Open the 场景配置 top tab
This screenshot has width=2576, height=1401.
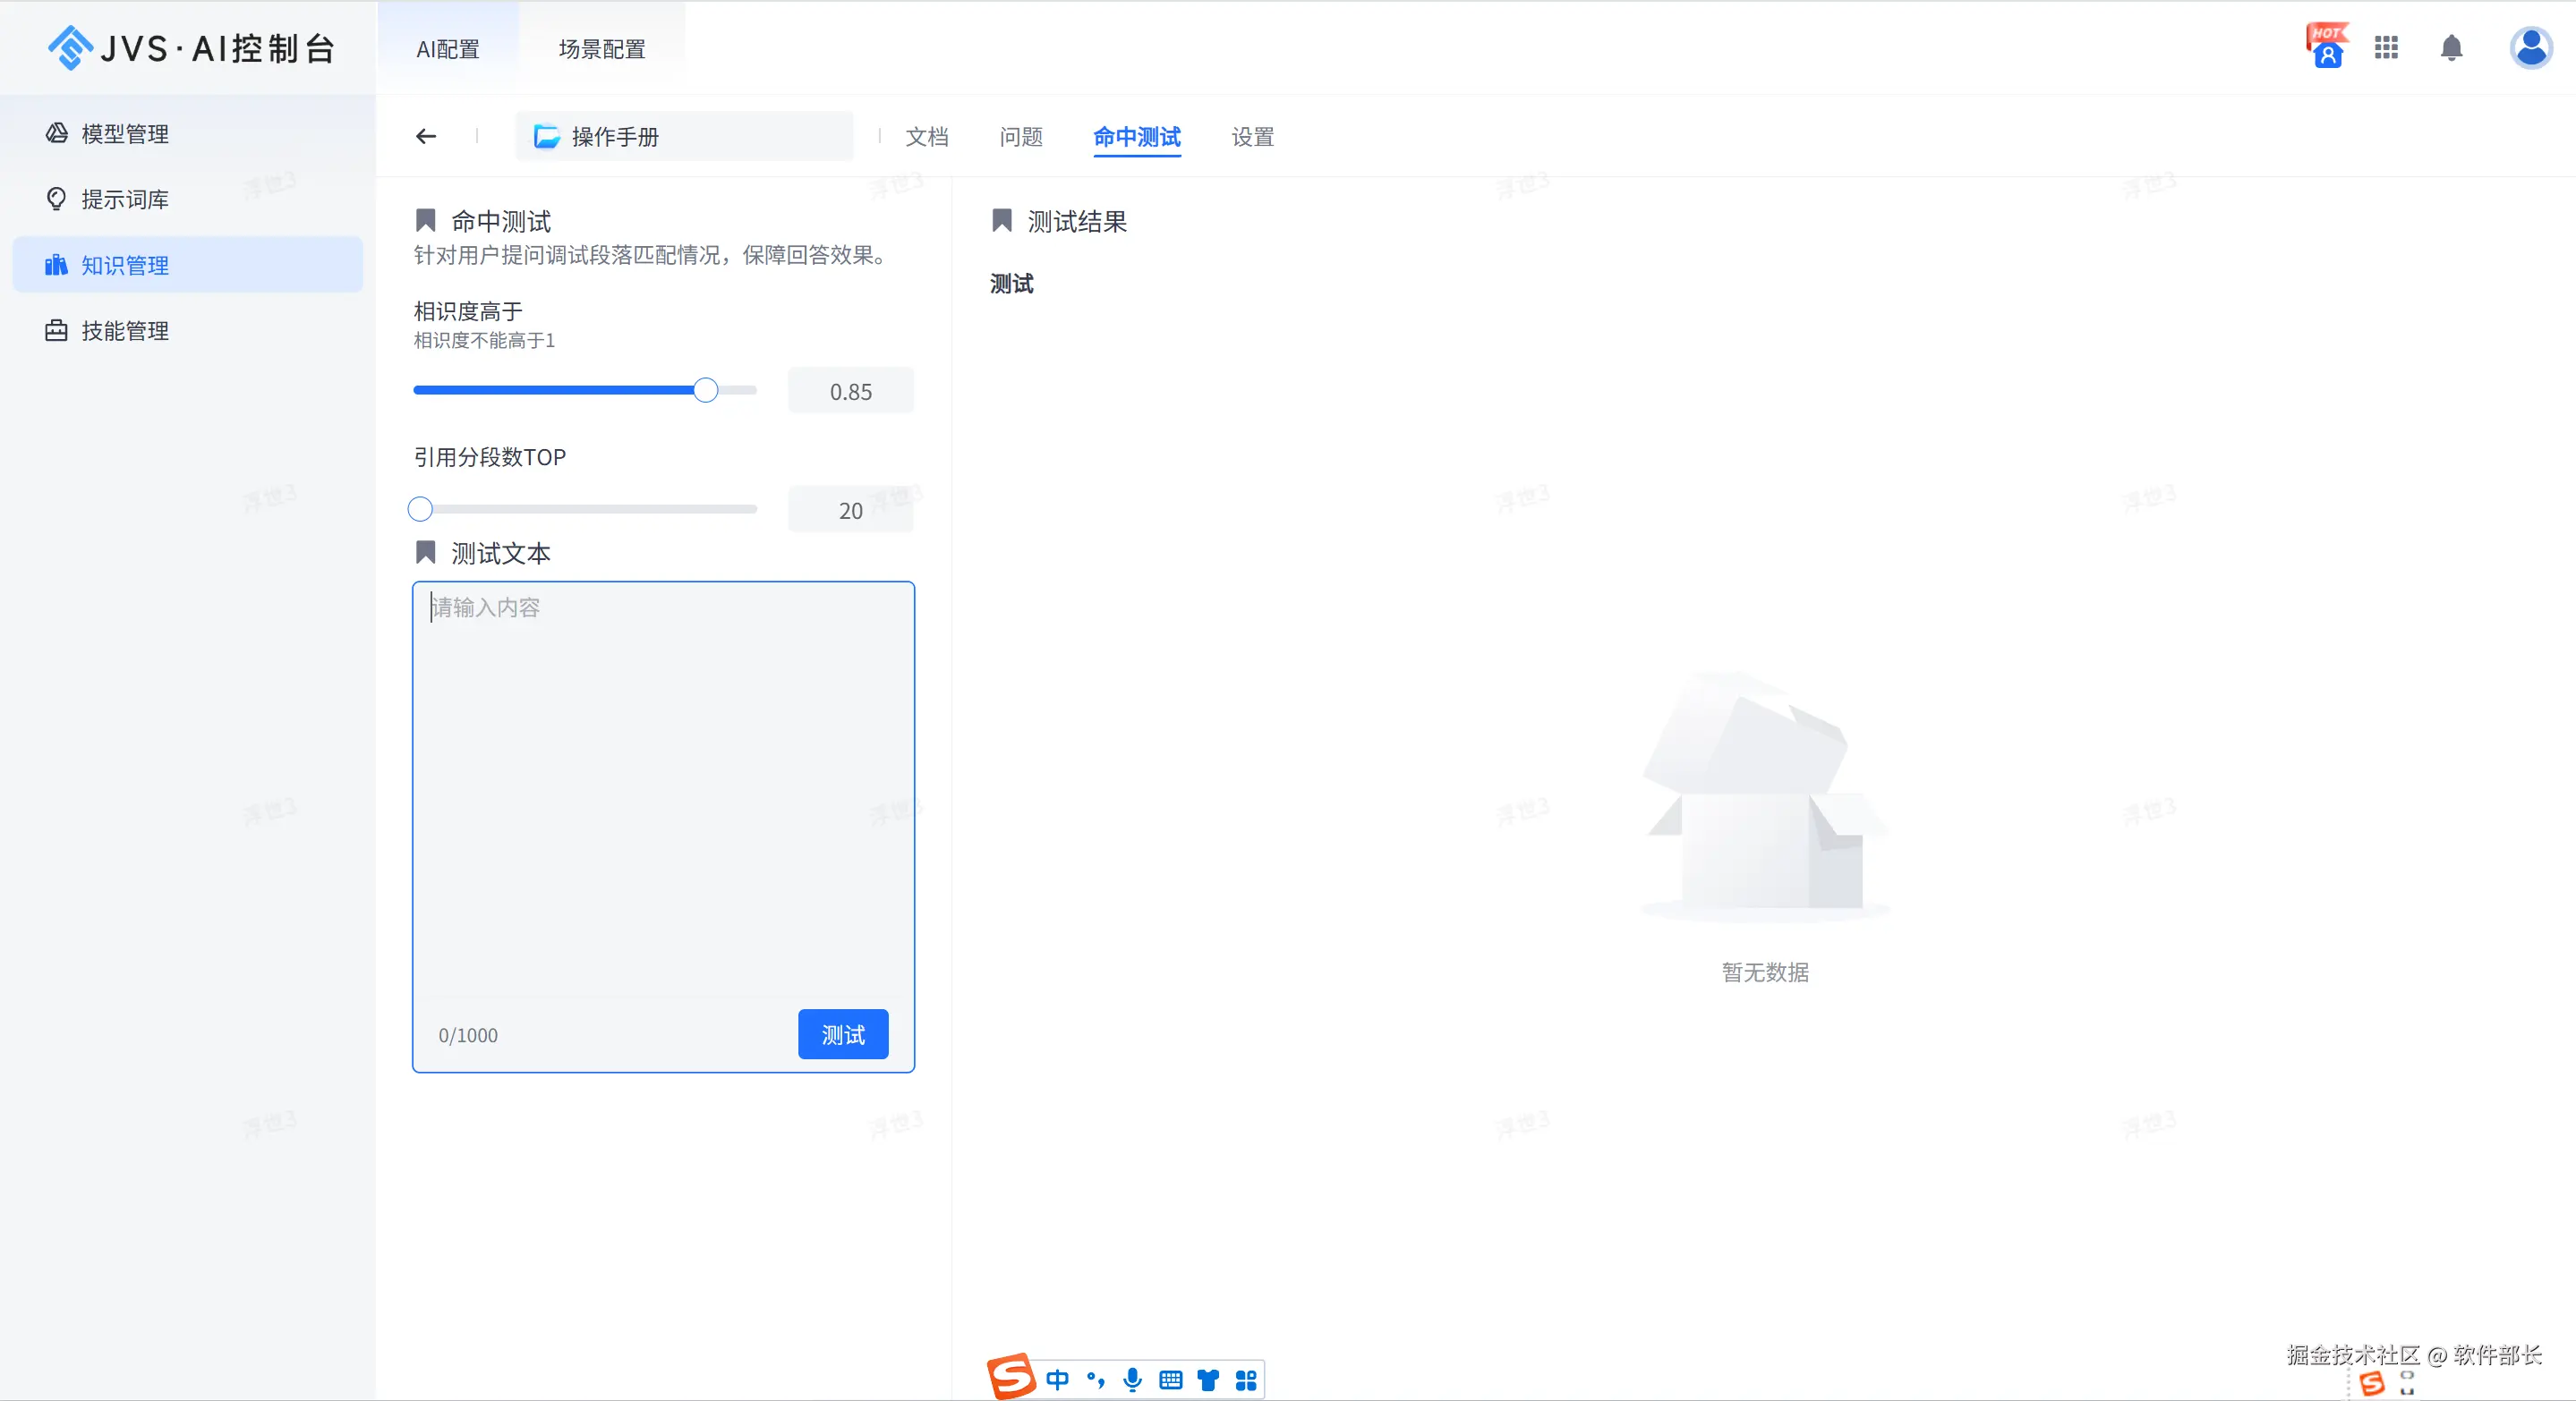click(602, 49)
